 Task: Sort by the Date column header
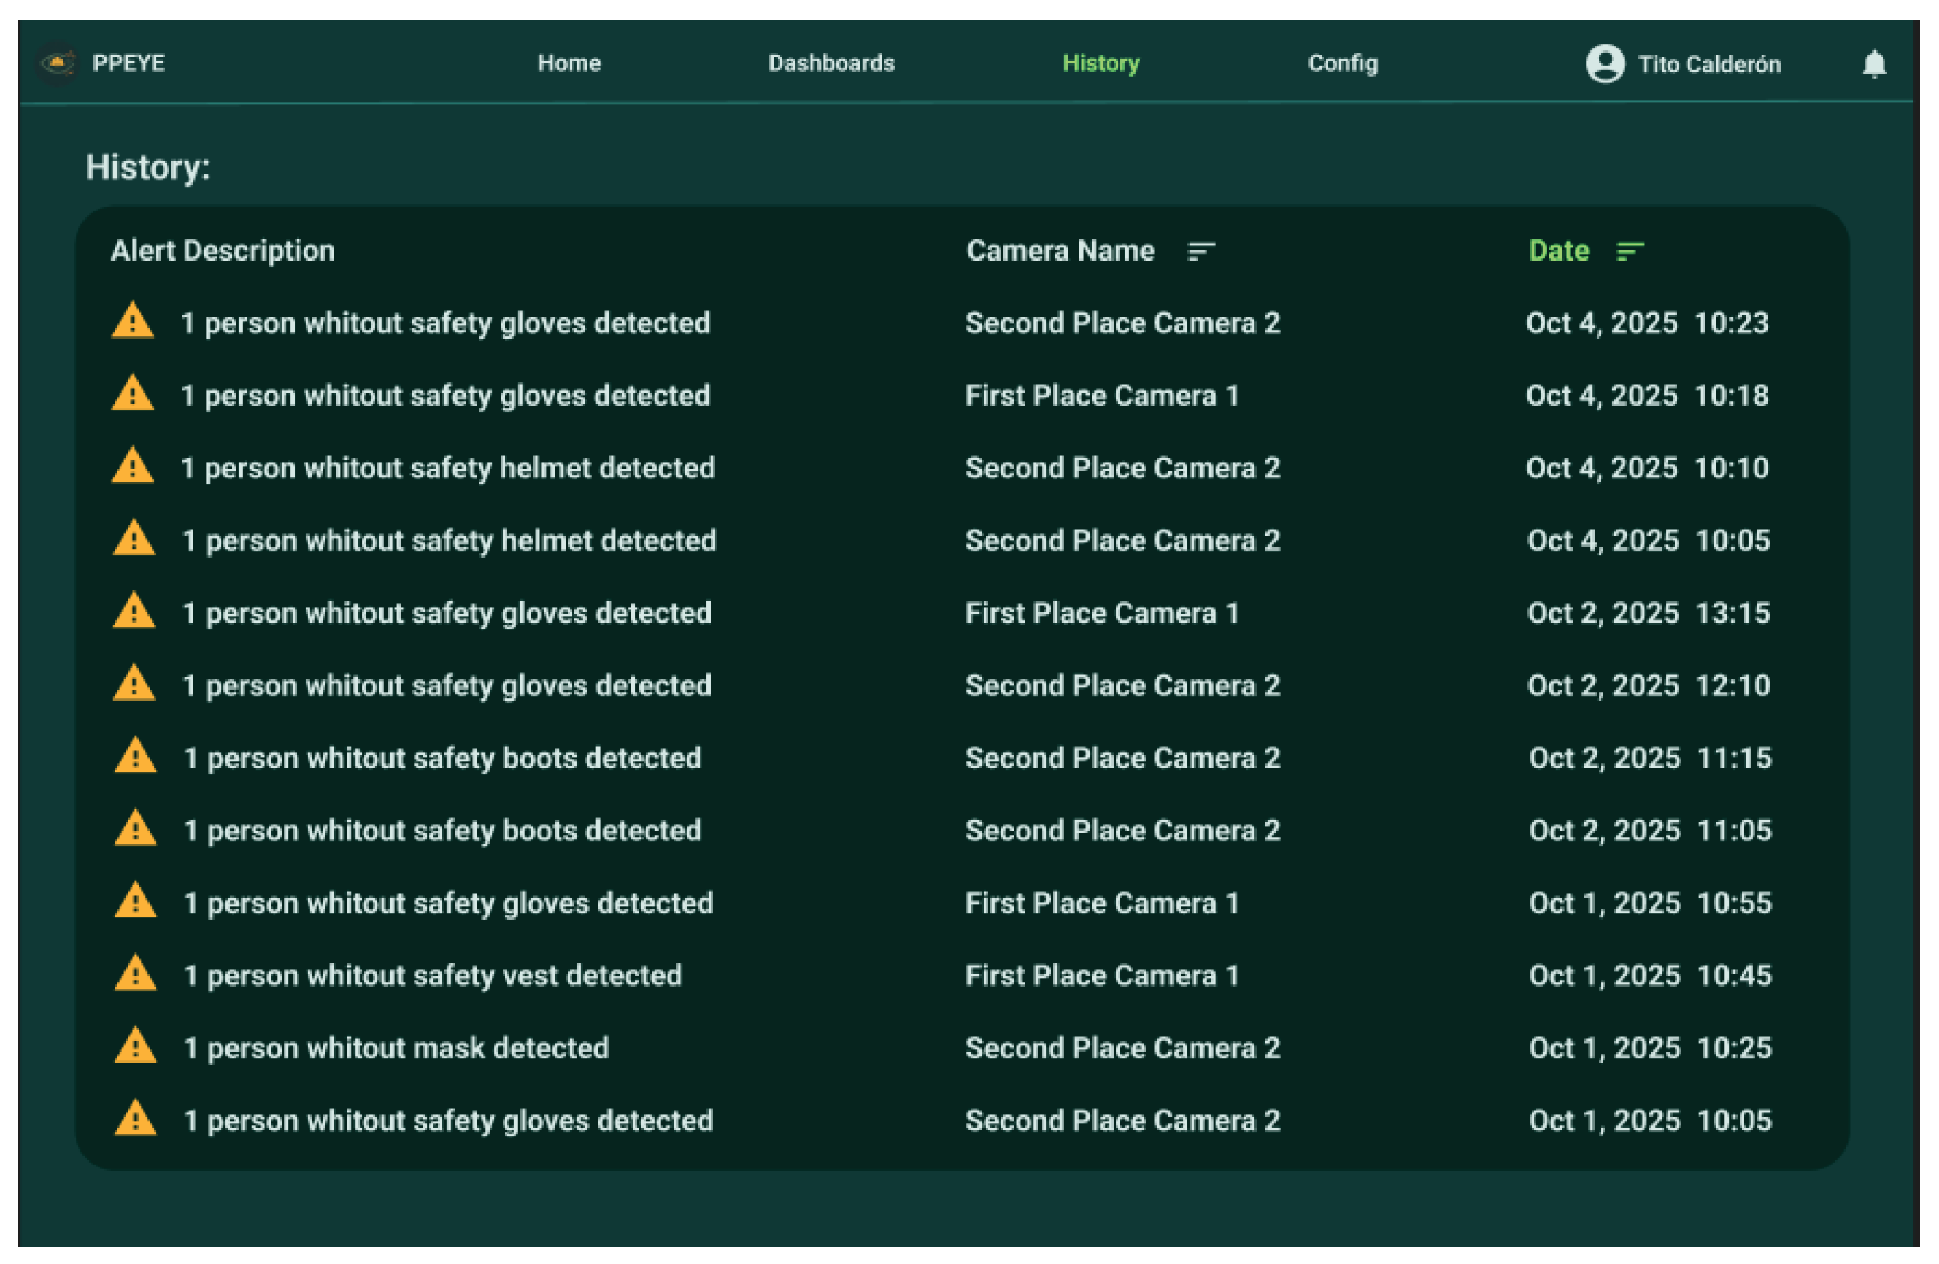click(x=1558, y=251)
